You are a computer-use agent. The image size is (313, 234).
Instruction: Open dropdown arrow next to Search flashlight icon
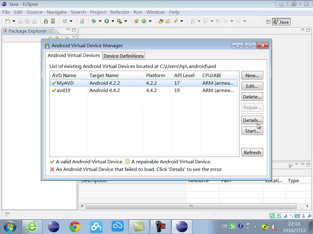182,21
